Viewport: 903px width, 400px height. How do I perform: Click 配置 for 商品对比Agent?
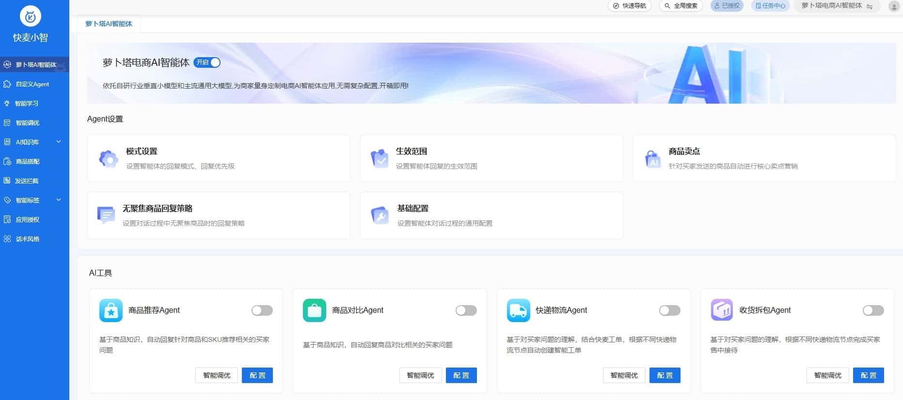pos(461,375)
